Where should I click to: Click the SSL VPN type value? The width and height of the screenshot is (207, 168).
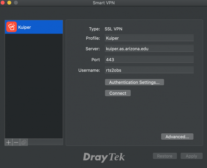(114, 29)
